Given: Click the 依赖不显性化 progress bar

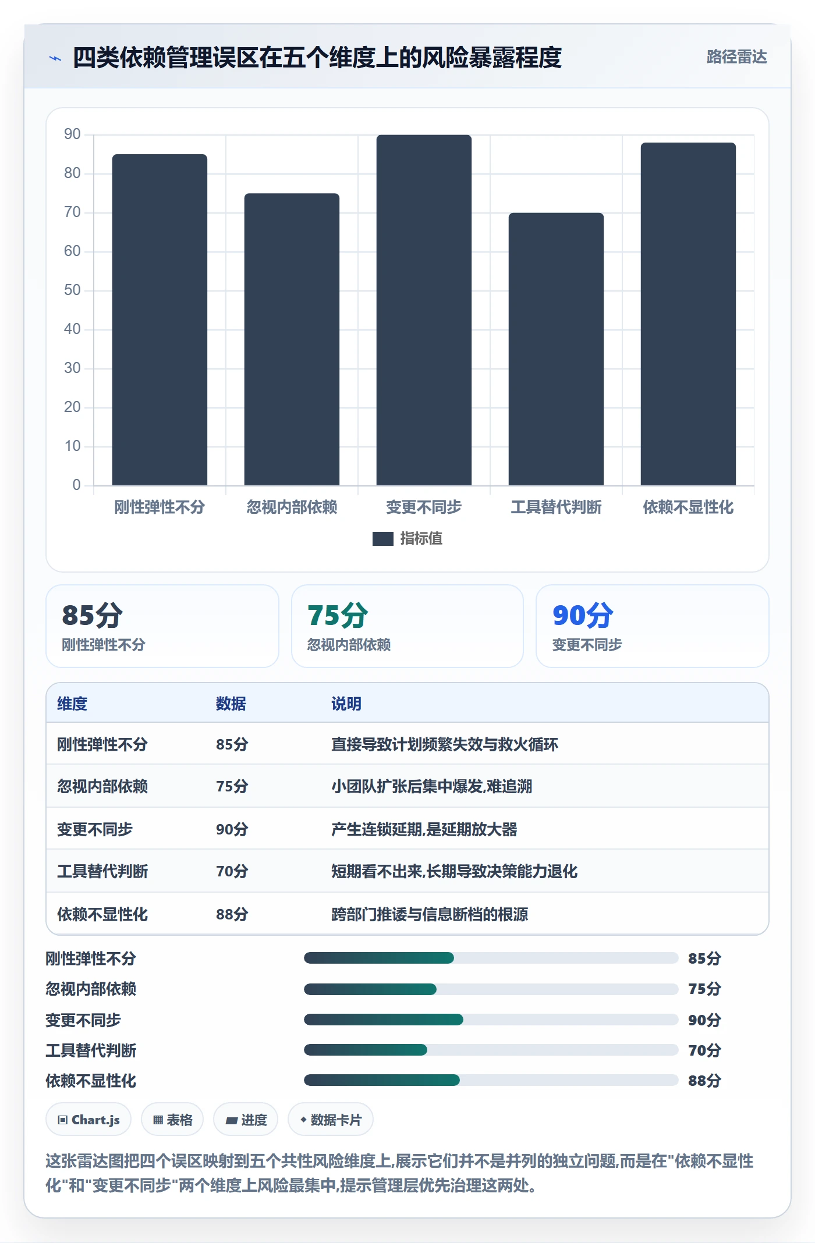Looking at the screenshot, I should 491,1080.
